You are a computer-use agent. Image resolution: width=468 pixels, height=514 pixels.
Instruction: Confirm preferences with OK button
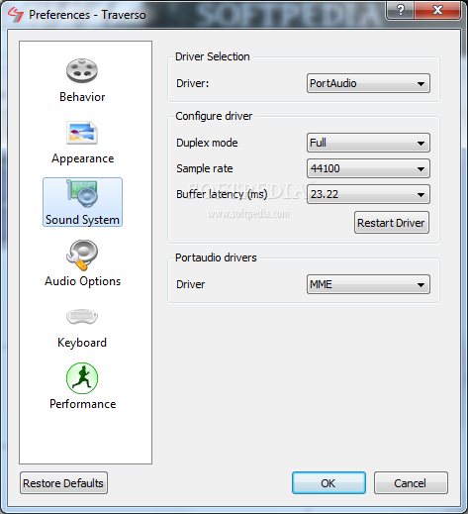(x=328, y=483)
